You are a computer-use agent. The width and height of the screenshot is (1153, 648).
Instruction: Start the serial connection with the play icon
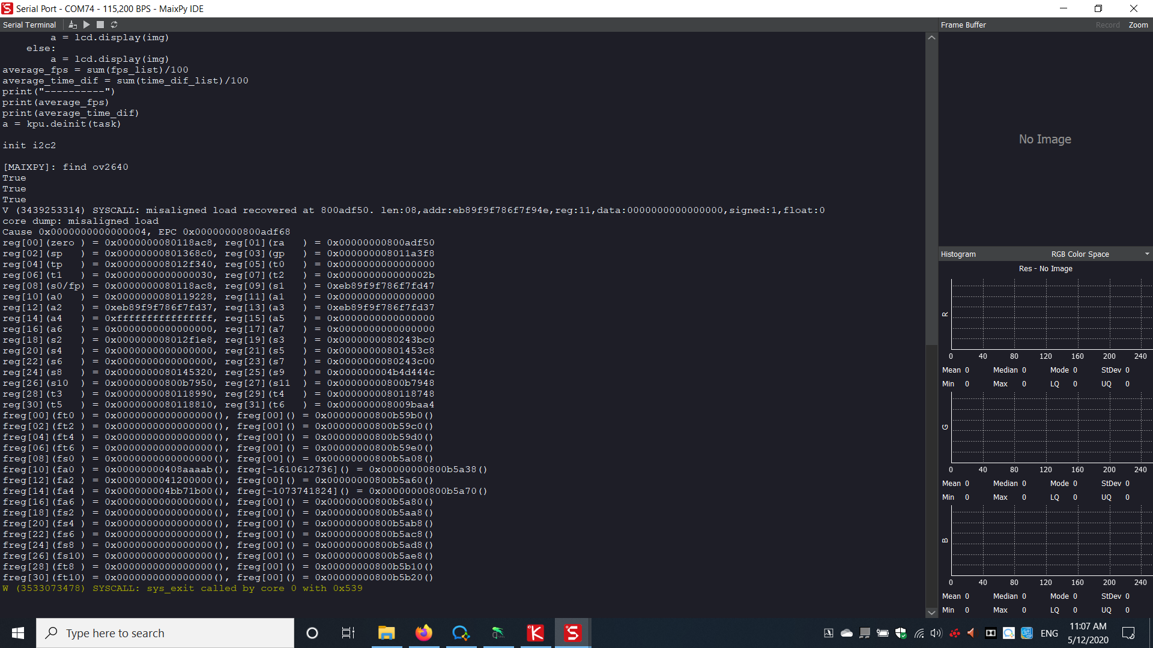point(86,25)
